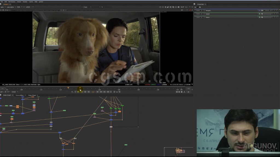This screenshot has width=280, height=157.
Task: Click the max panels field showing 10
Action: tap(195, 7)
